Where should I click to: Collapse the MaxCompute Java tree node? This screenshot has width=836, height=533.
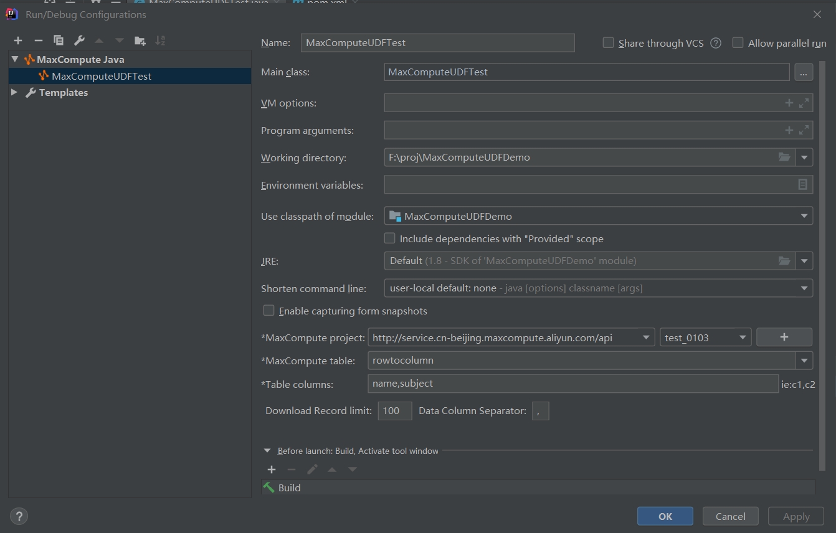coord(15,59)
